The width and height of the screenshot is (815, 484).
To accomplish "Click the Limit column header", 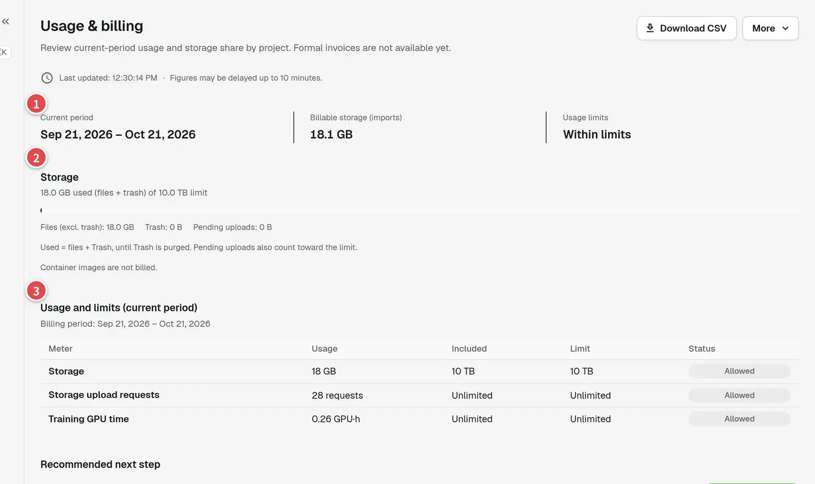I will click(580, 349).
